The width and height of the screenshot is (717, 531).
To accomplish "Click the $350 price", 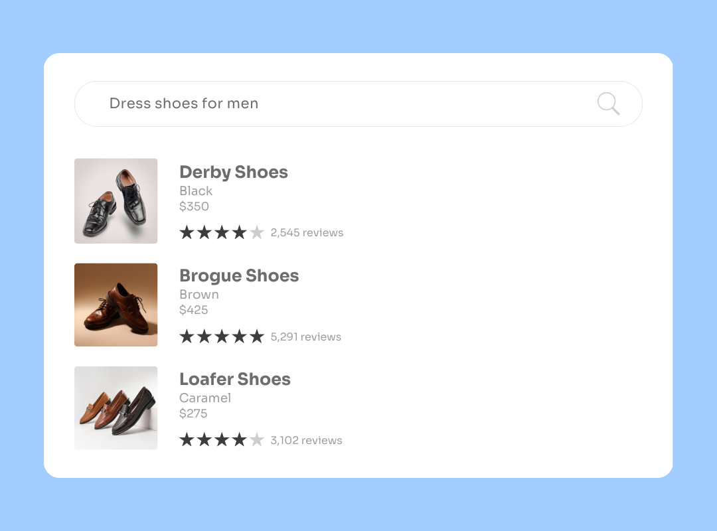I will click(194, 206).
